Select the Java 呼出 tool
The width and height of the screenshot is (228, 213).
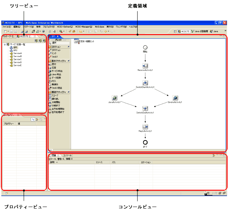point(55,75)
